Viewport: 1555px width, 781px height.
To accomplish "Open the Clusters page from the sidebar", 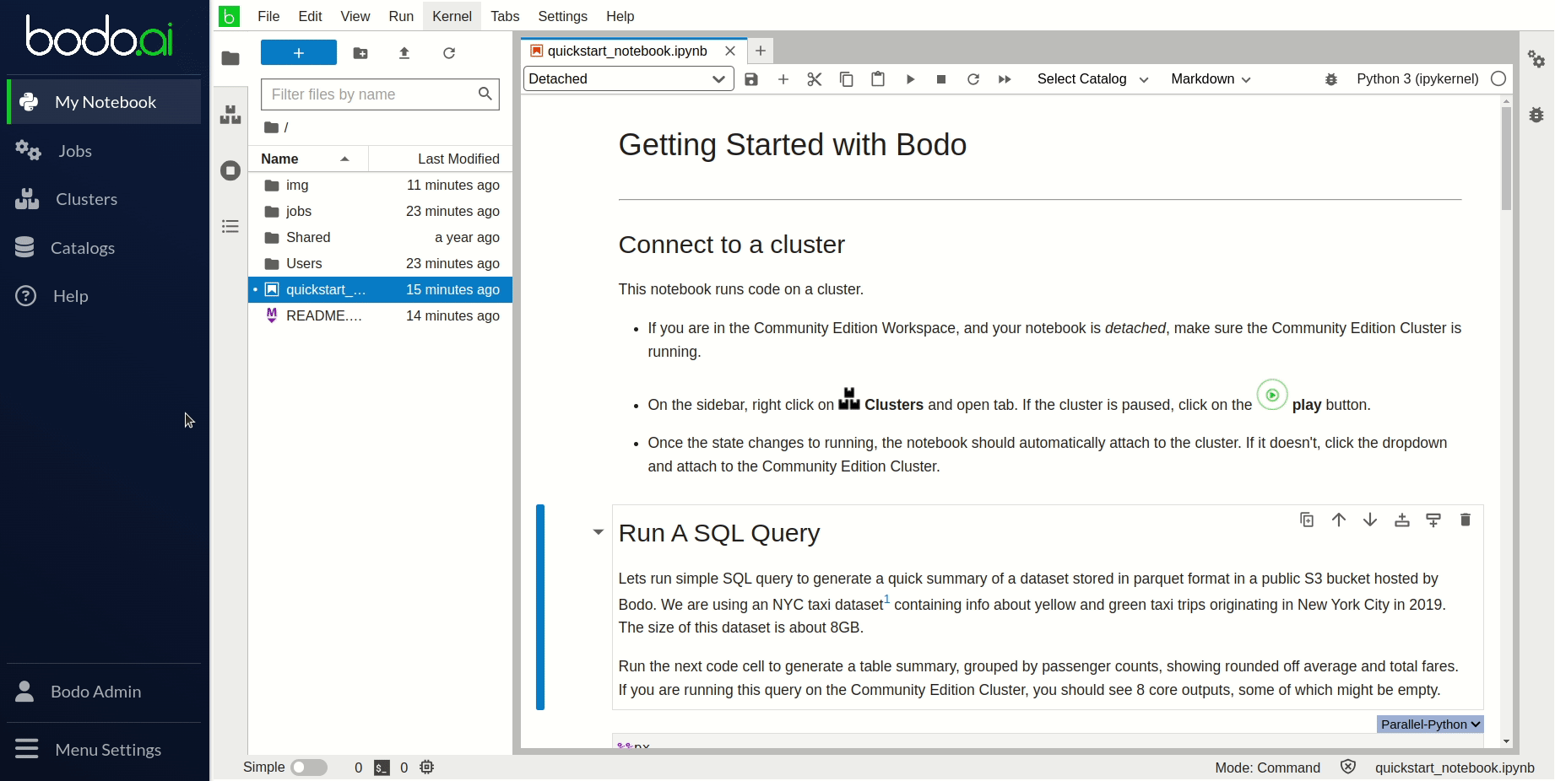I will click(86, 199).
